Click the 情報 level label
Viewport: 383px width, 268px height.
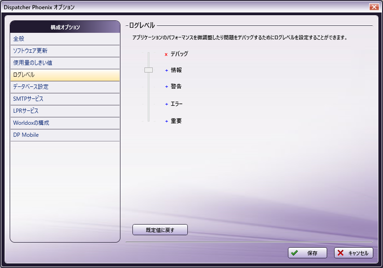click(x=176, y=70)
